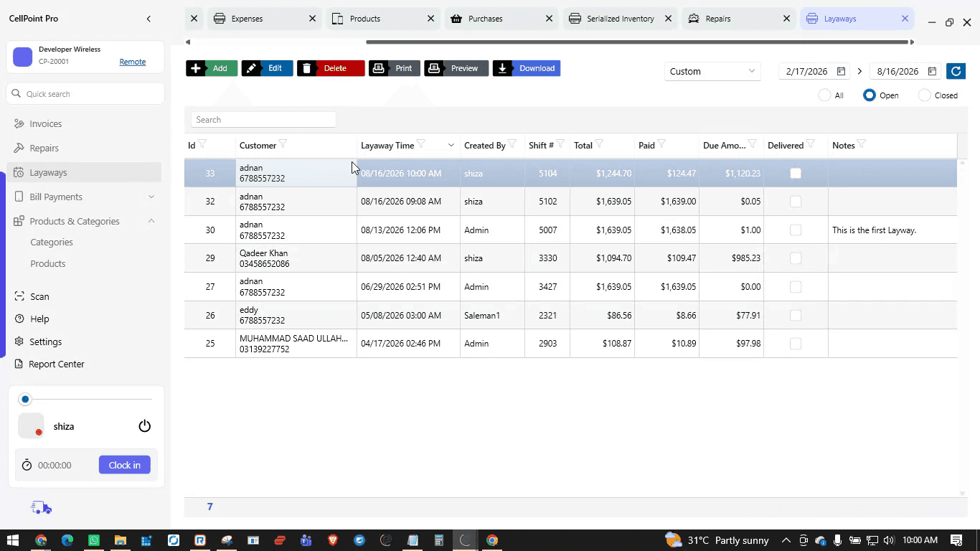Close the Expenses tab
Viewport: 980px width, 551px height.
[312, 19]
